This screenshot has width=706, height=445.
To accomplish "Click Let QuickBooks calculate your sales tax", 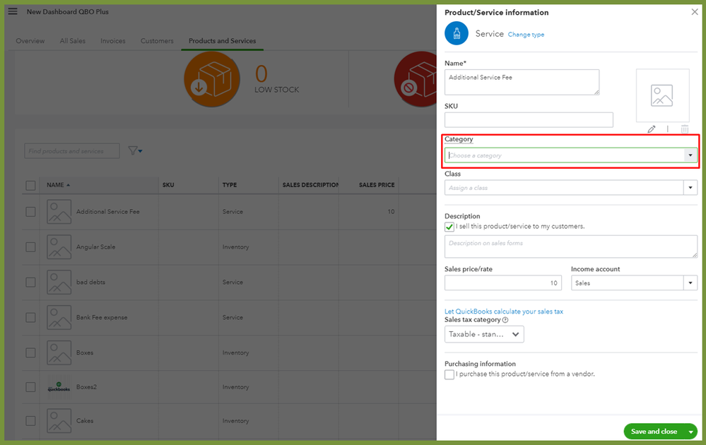I will (x=503, y=311).
